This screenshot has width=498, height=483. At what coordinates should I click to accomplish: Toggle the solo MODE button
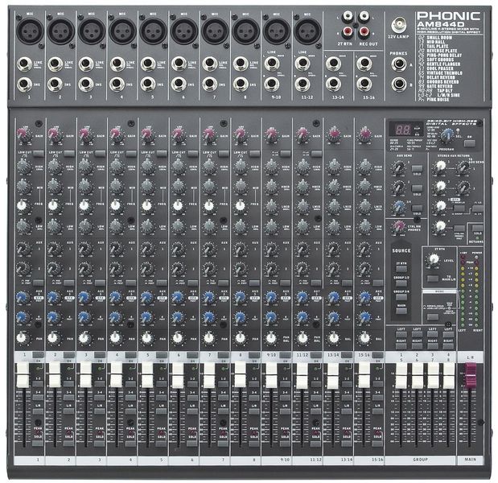pos(433,316)
